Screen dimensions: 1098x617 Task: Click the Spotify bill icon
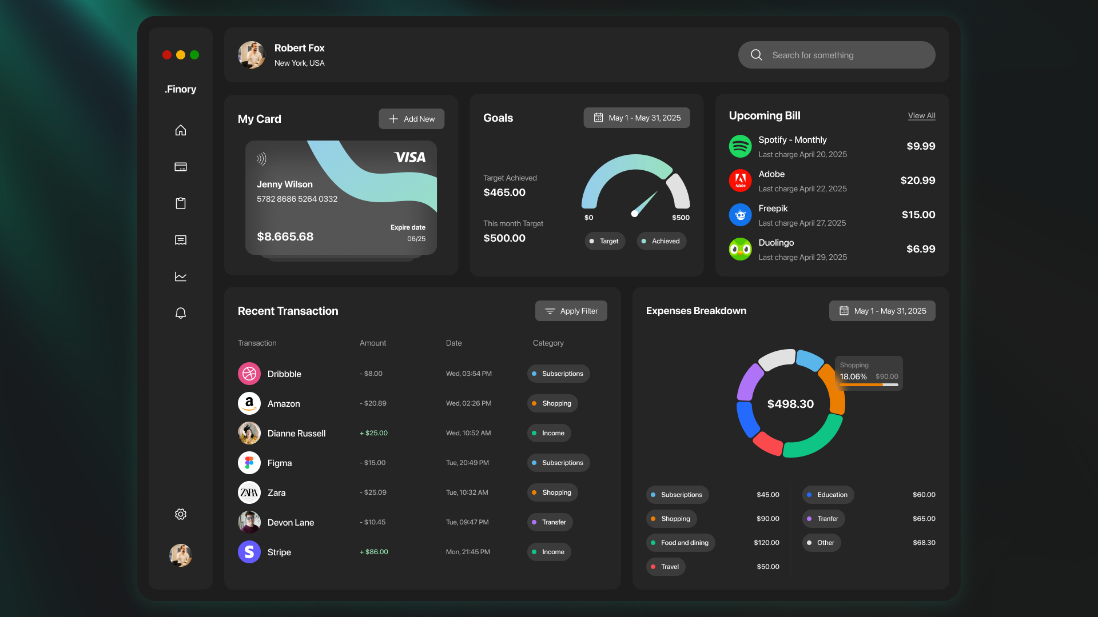click(740, 146)
